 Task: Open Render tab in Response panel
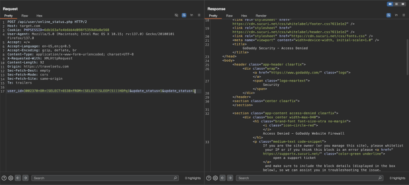pyautogui.click(x=261, y=16)
